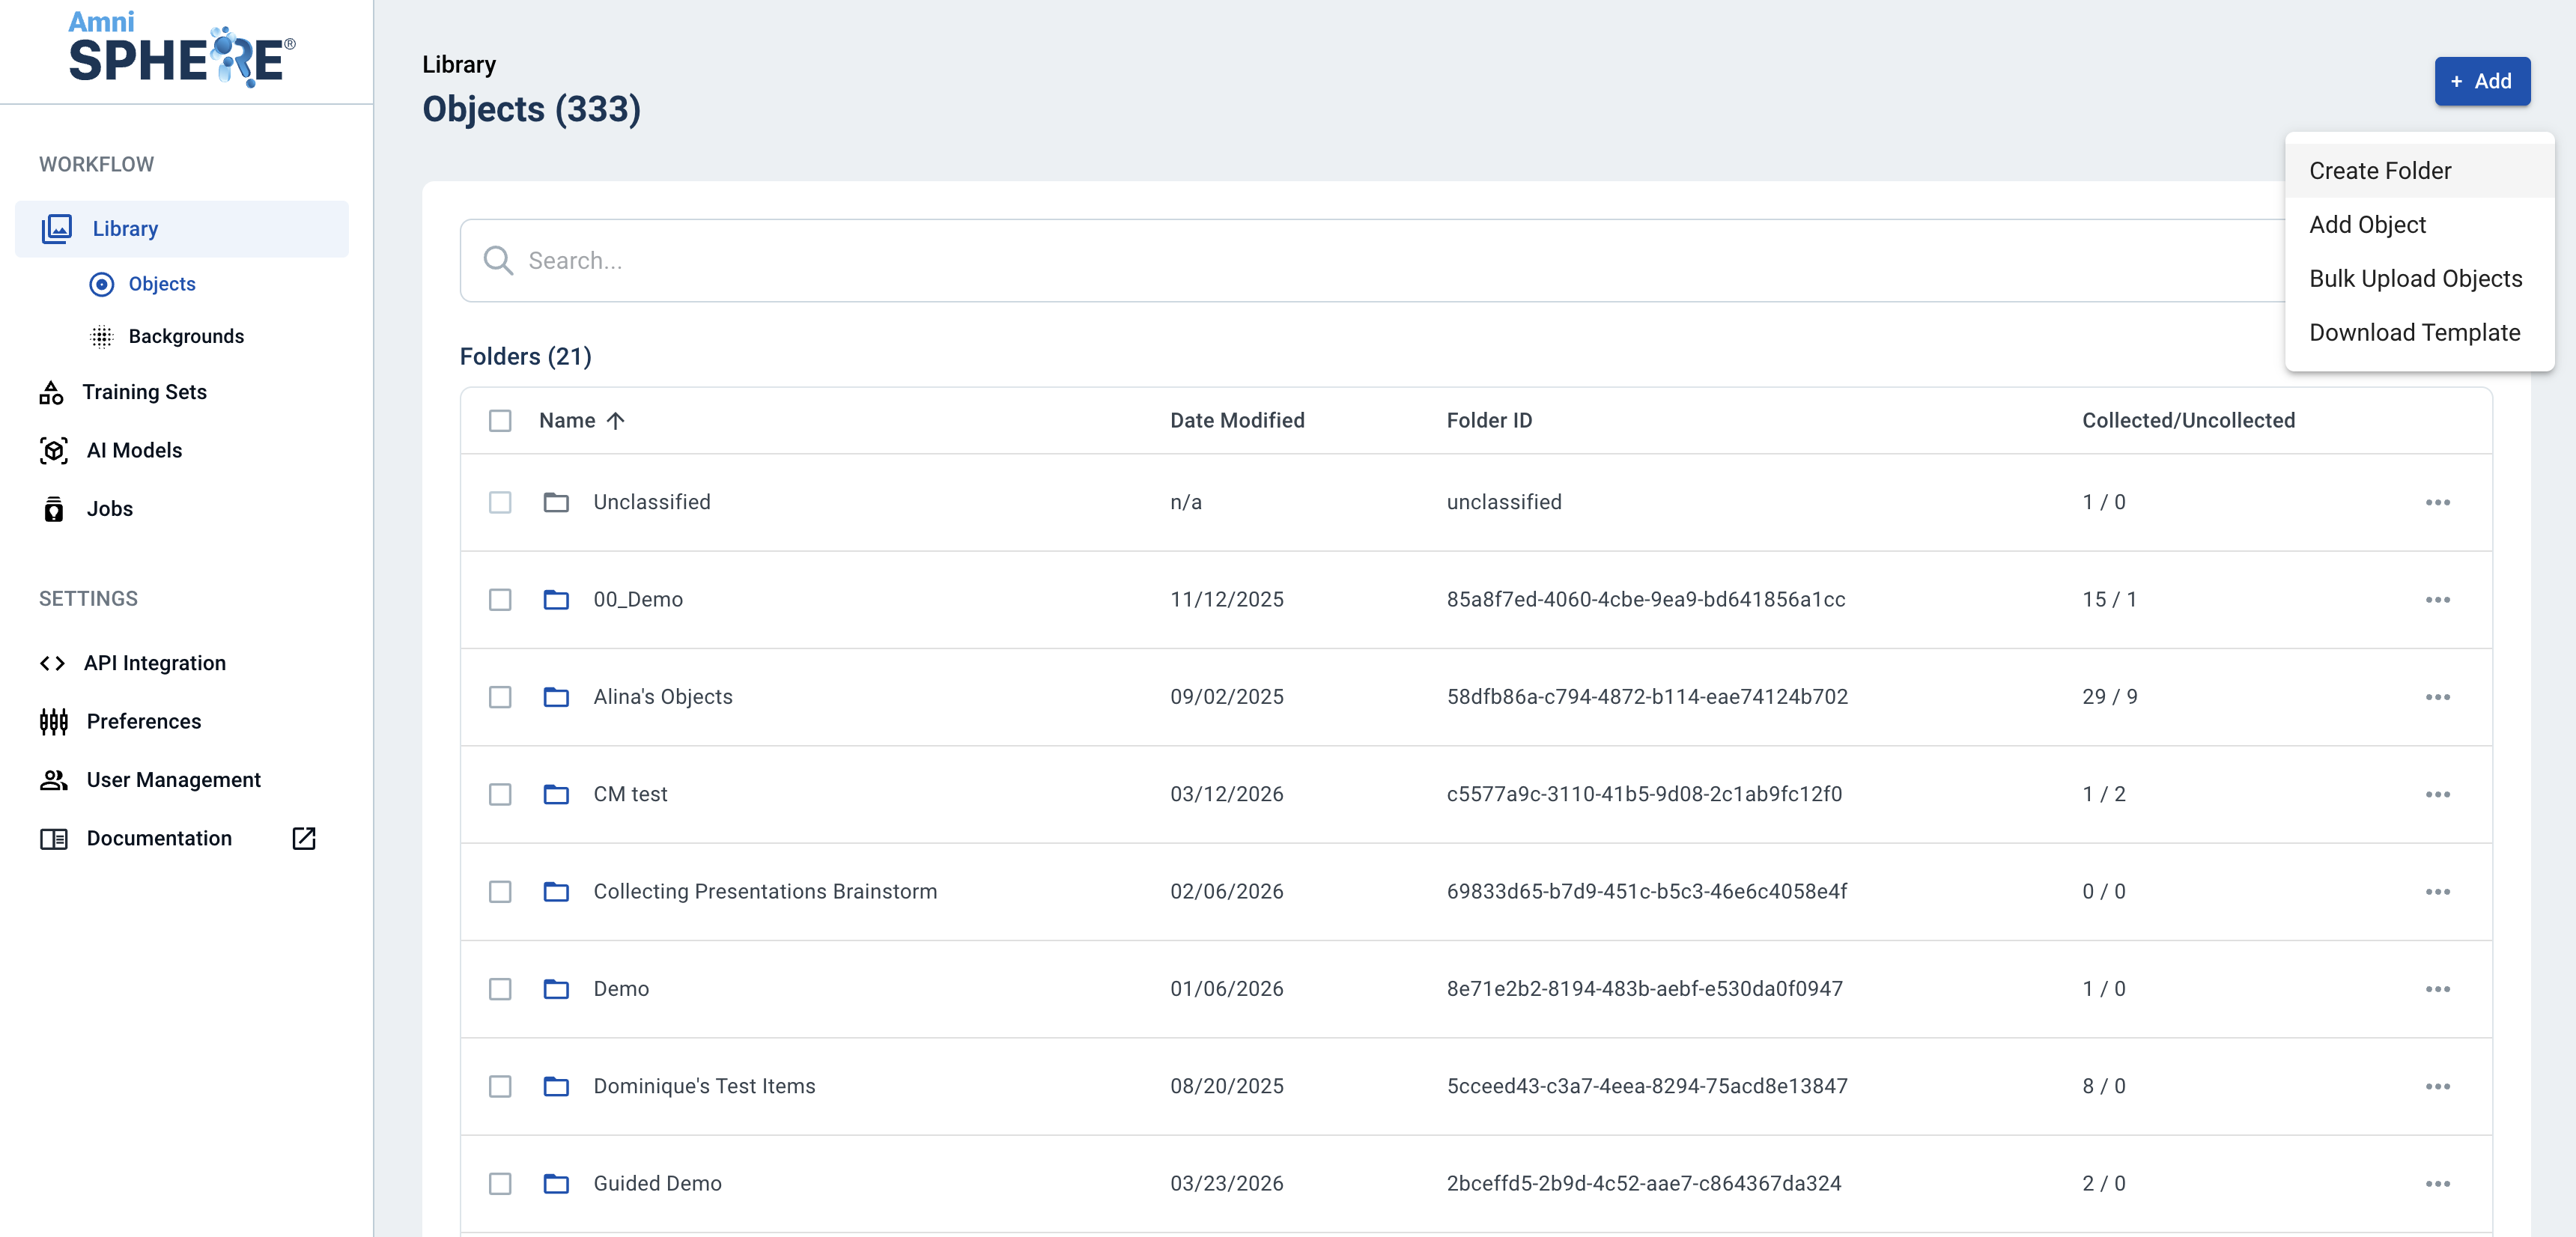Open the Dominique's Test Items folder
This screenshot has height=1237, width=2576.
(x=704, y=1086)
